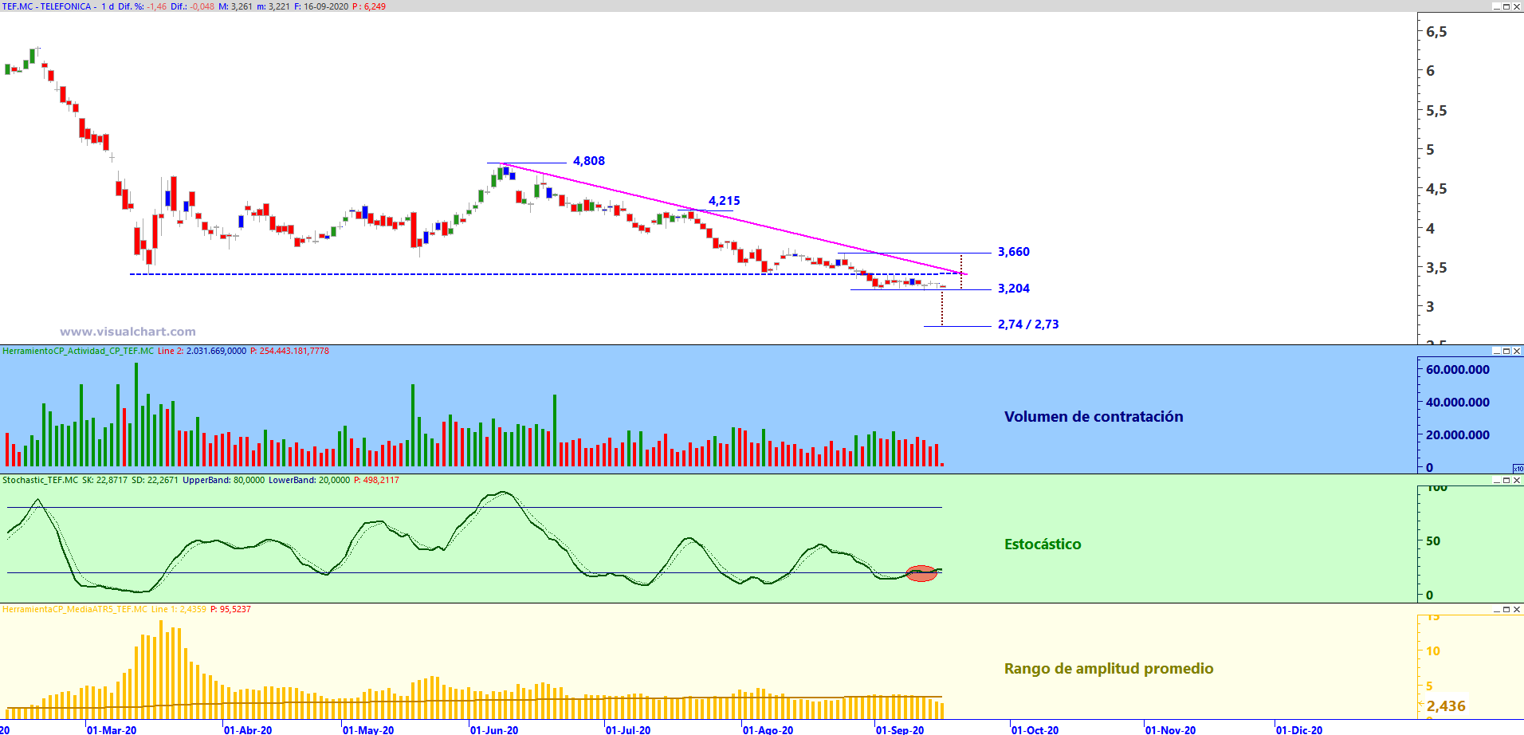Click the 'UpperBand: 80,0000' stochastic parameter
Image resolution: width=1524 pixels, height=735 pixels.
click(224, 480)
